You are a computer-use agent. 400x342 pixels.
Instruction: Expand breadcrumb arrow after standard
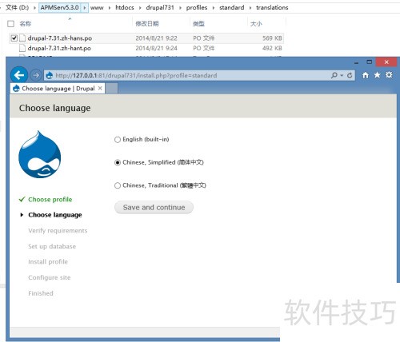click(250, 8)
